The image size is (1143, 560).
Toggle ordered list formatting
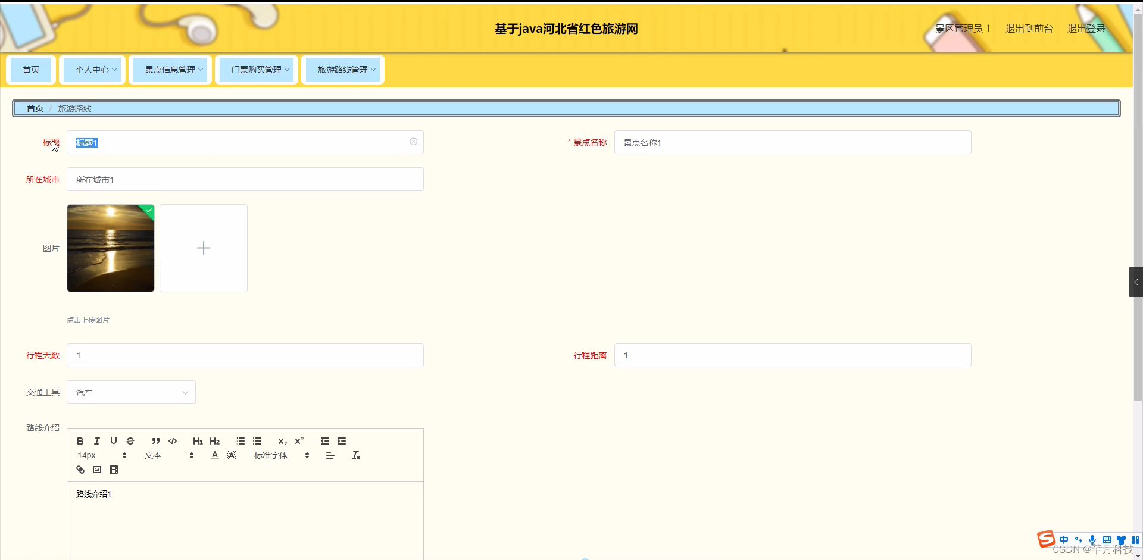(x=240, y=440)
